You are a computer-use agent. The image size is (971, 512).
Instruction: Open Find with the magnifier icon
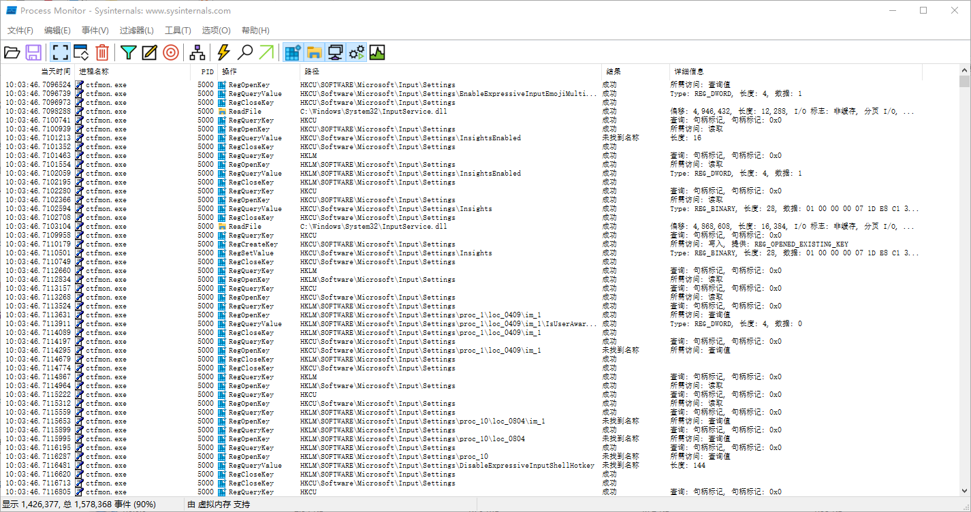point(244,52)
